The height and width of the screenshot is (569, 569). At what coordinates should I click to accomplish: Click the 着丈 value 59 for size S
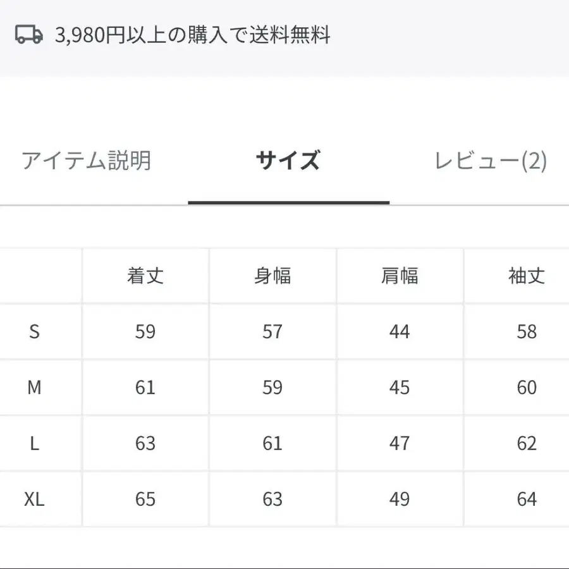pos(145,331)
